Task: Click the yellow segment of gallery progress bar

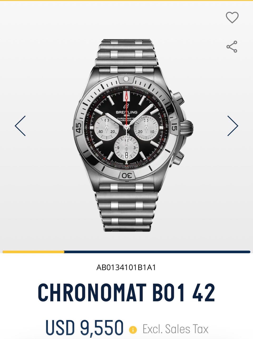Action: pyautogui.click(x=33, y=252)
